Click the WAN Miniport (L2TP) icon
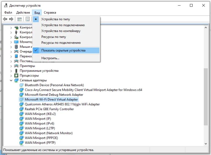The image size is (211, 155). tap(21, 128)
